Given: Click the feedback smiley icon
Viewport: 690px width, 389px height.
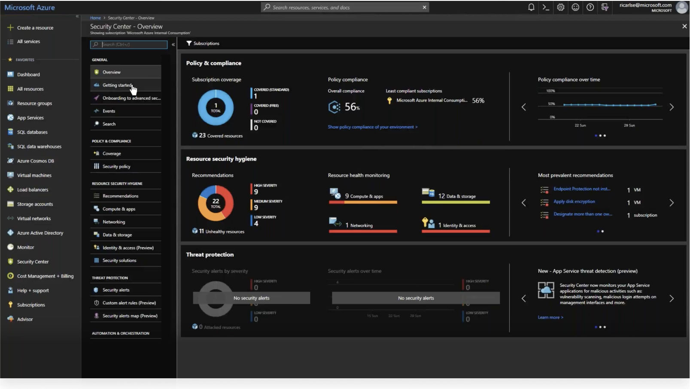Looking at the screenshot, I should point(575,7).
